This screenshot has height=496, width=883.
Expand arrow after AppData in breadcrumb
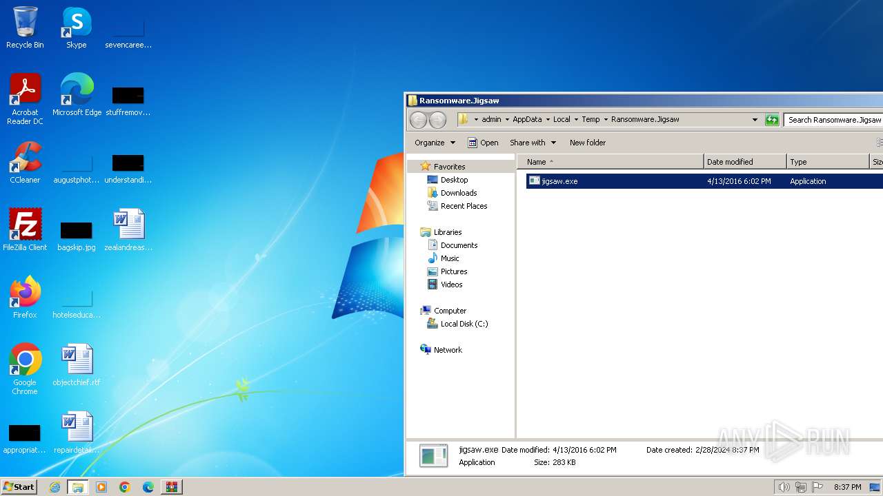pos(548,120)
